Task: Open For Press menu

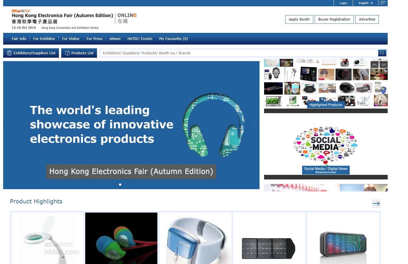Action: click(94, 39)
